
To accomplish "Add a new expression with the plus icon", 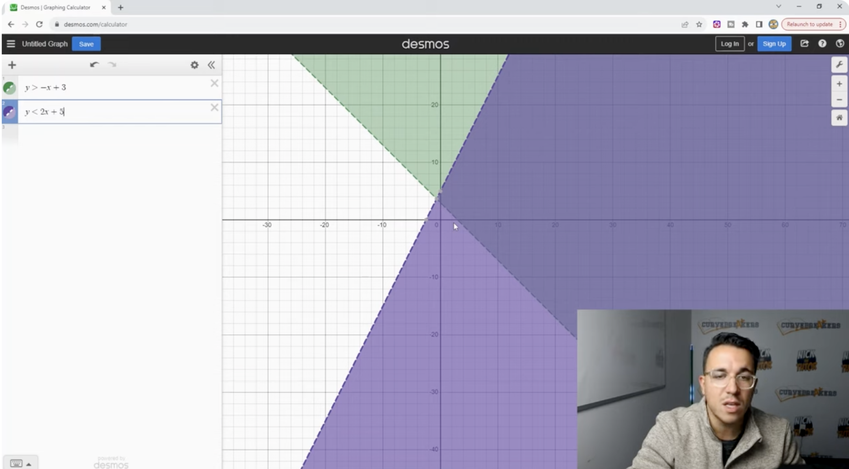I will 12,65.
